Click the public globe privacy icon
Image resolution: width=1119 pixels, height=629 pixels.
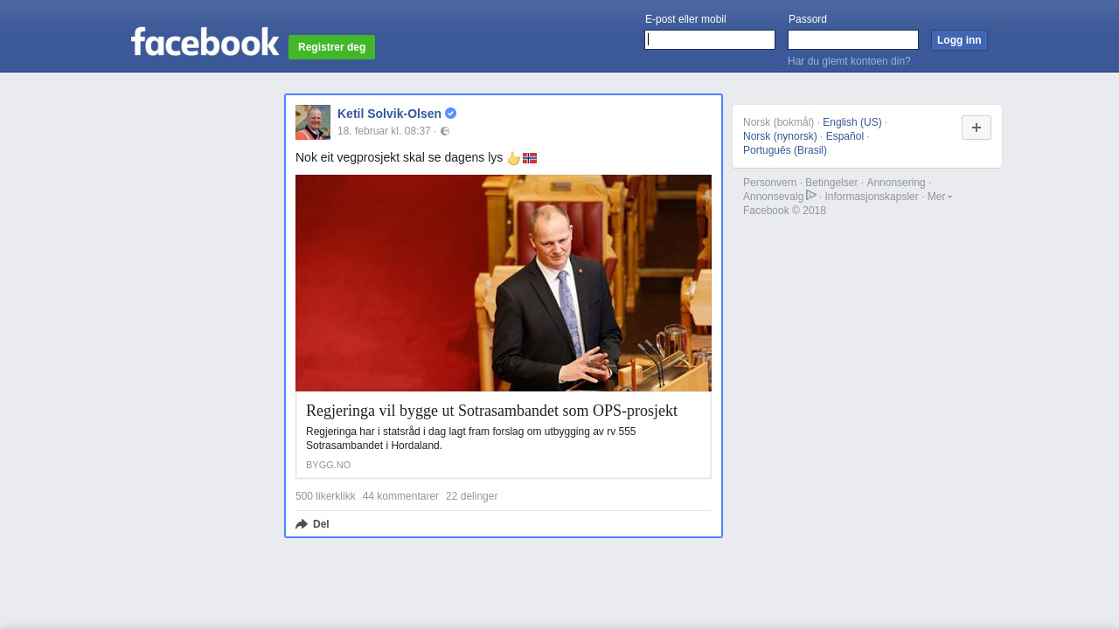[445, 131]
